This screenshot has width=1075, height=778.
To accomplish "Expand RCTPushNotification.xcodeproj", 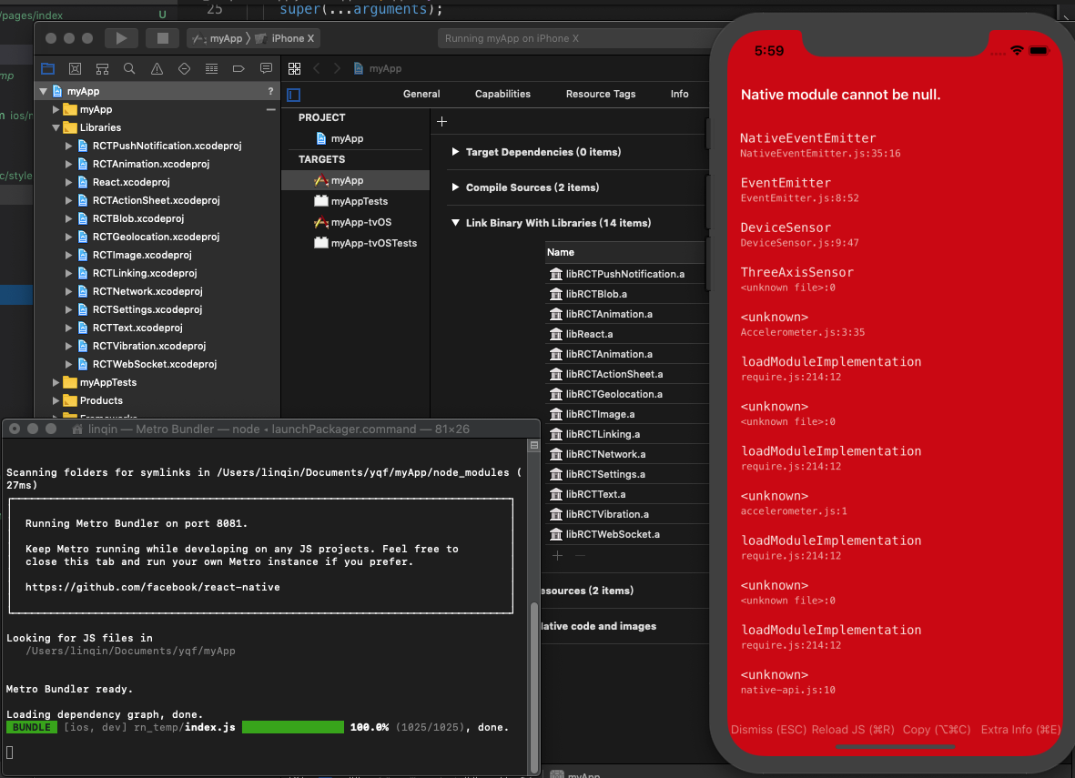I will 68,146.
